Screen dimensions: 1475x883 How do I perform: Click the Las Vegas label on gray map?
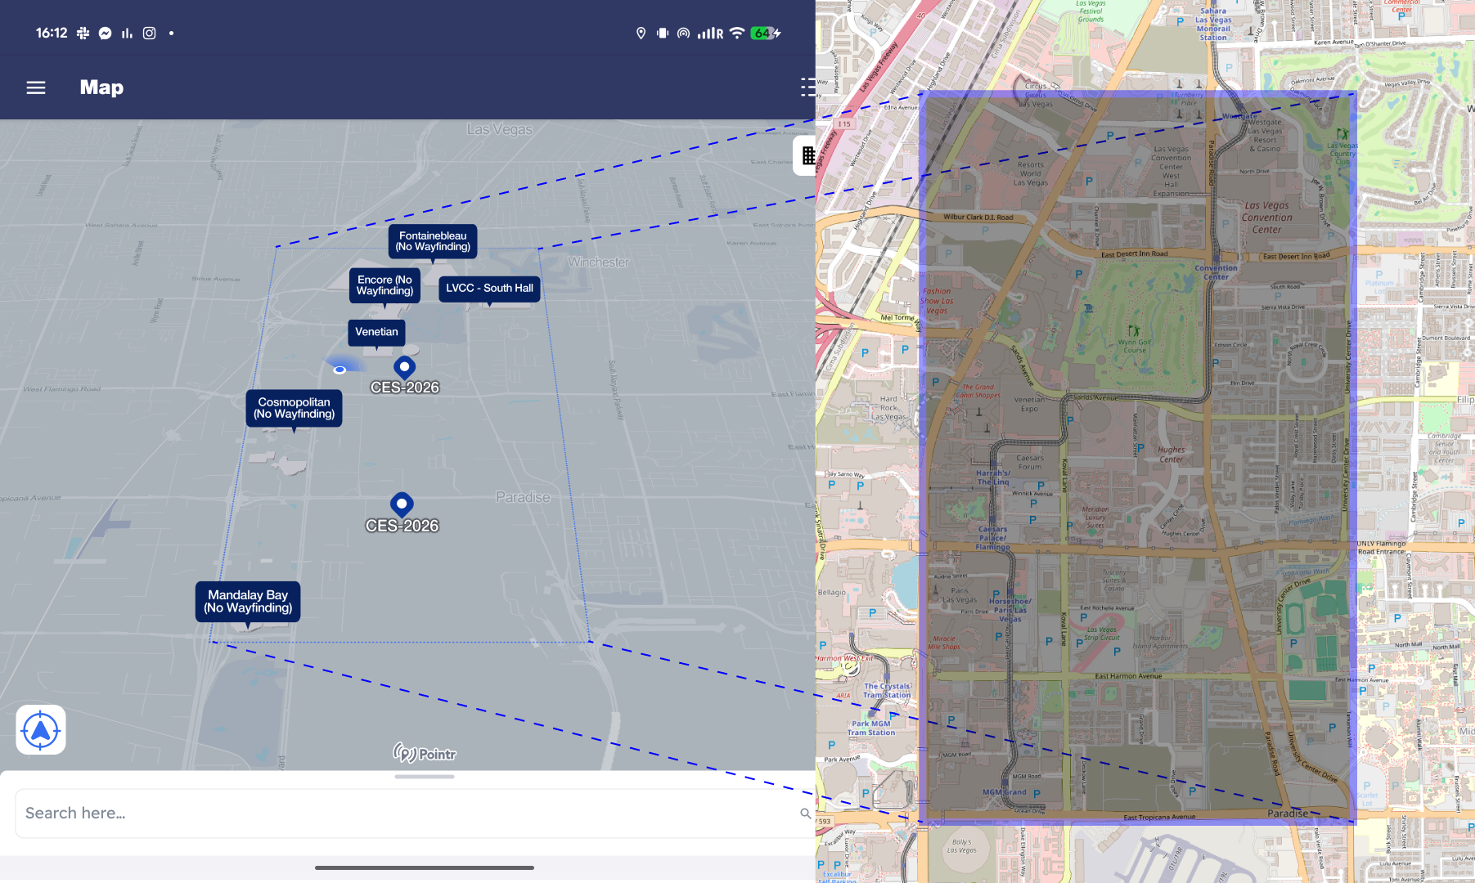[x=499, y=129]
